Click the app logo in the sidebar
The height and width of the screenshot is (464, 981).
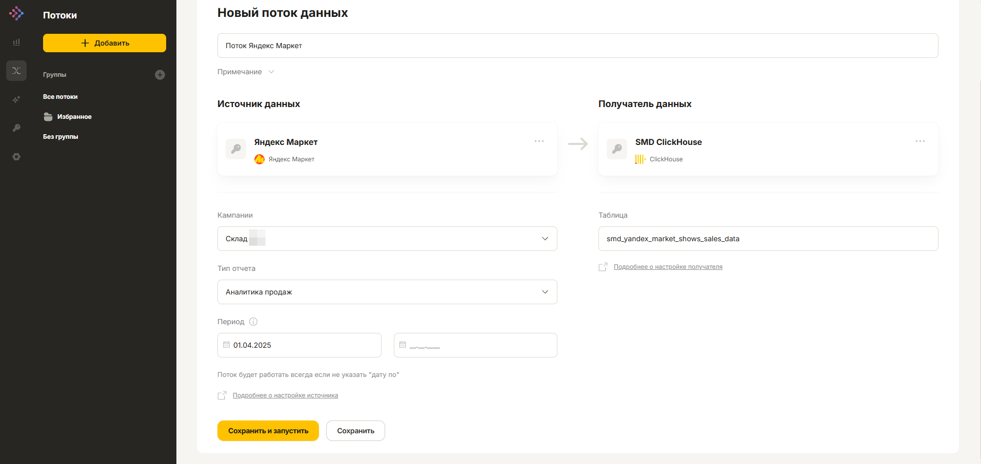click(x=16, y=13)
